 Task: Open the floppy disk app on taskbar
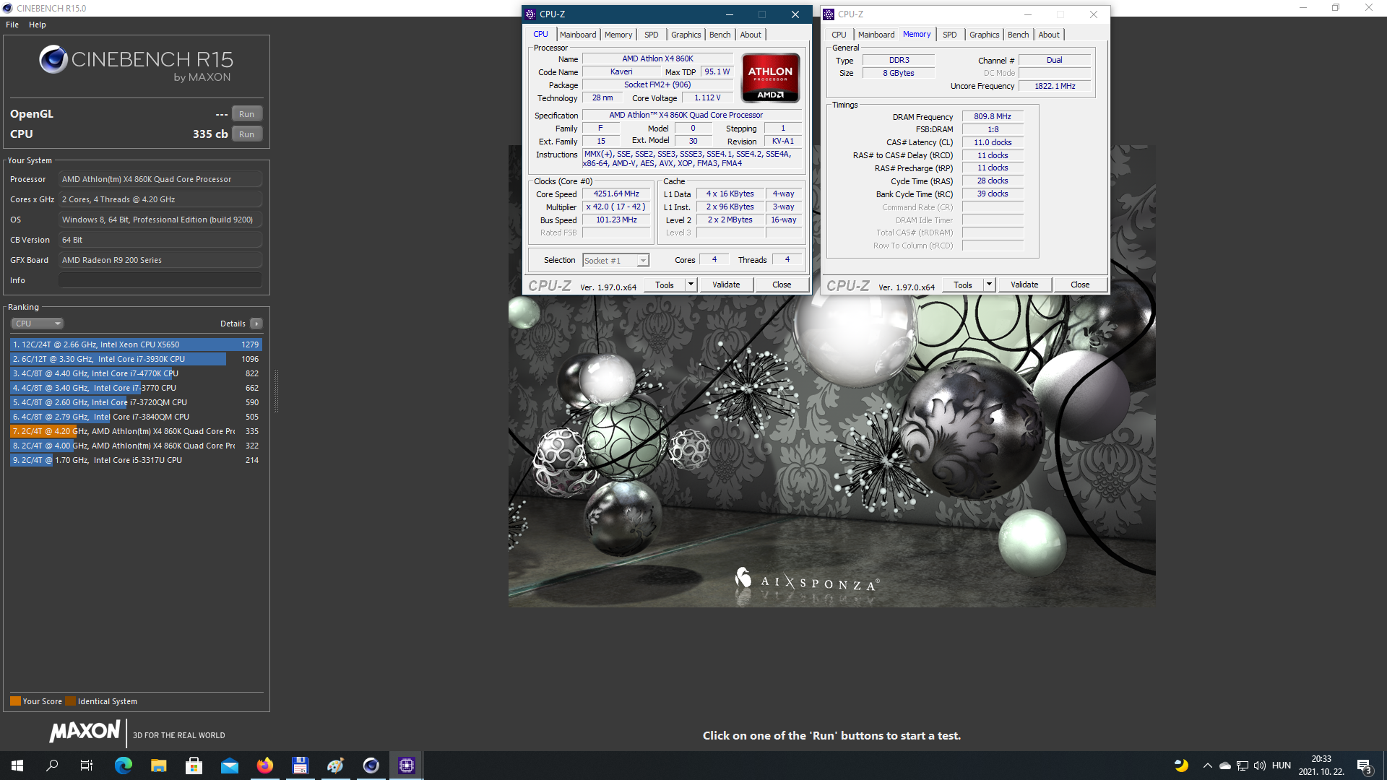point(301,766)
